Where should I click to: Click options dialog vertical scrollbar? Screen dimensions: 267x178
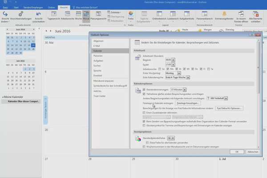[x=258, y=68]
